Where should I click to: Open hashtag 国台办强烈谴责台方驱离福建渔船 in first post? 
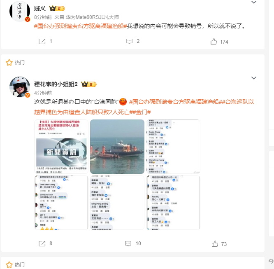pyautogui.click(x=80, y=26)
